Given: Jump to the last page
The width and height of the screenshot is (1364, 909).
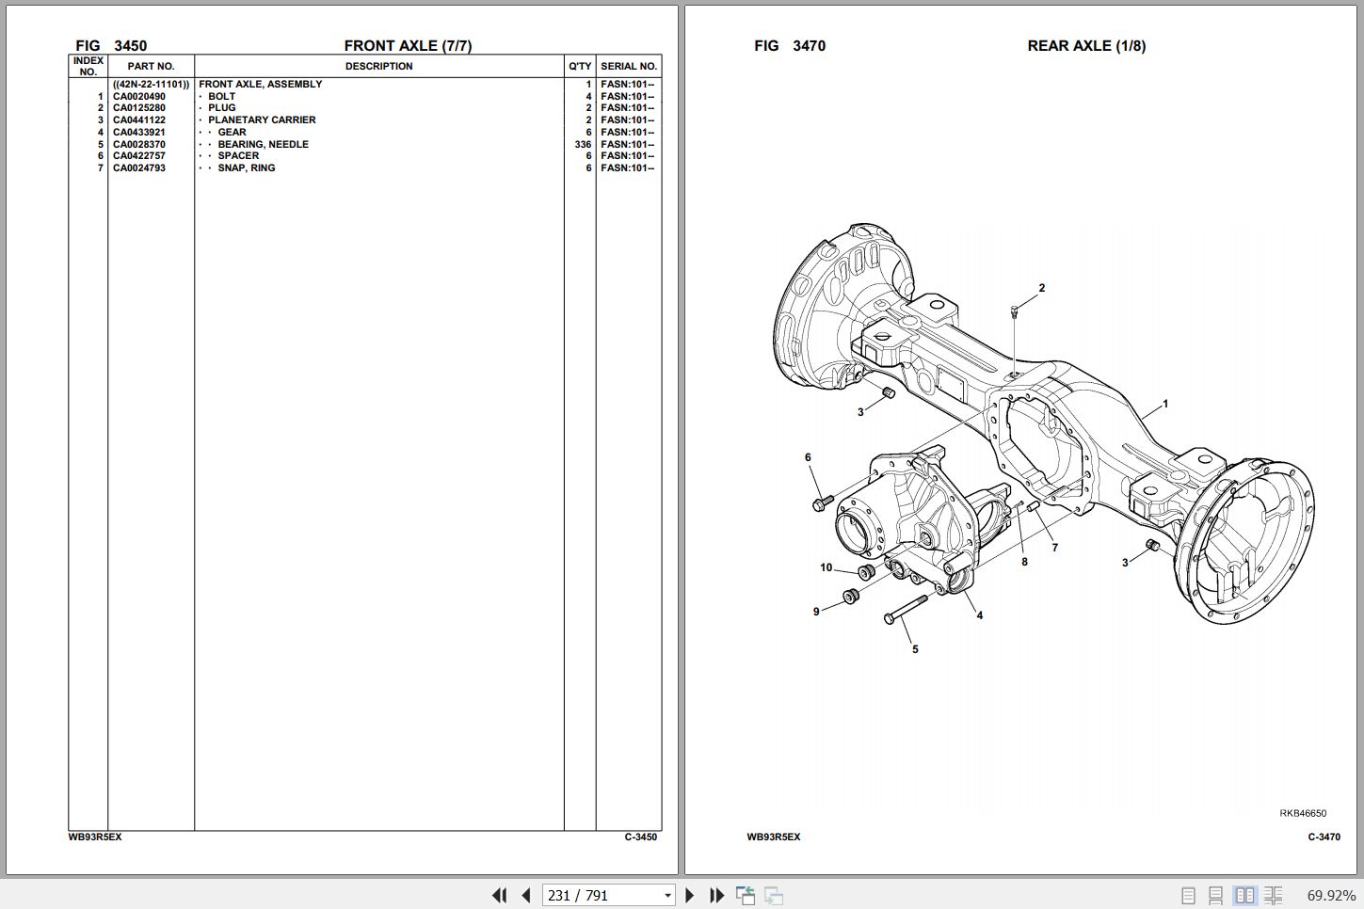Looking at the screenshot, I should click(716, 895).
